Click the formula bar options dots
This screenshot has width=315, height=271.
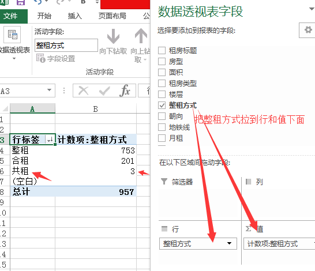pos(64,91)
